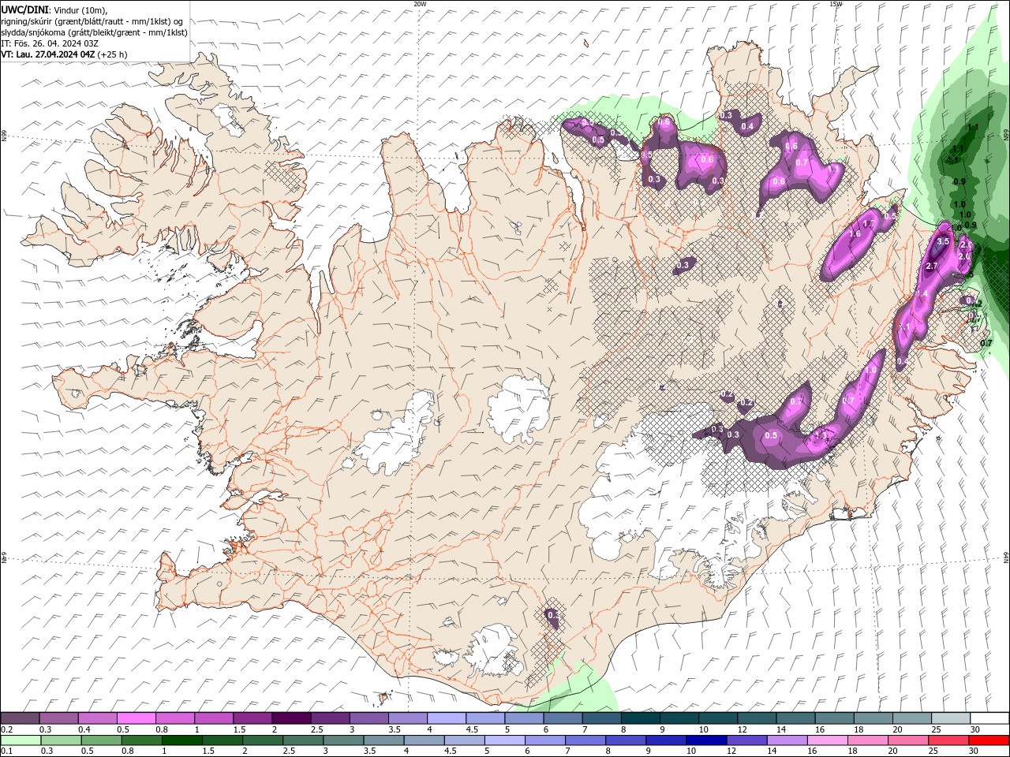Select the '2.7' precipitation value on the east coast
1010x757 pixels.
931,267
